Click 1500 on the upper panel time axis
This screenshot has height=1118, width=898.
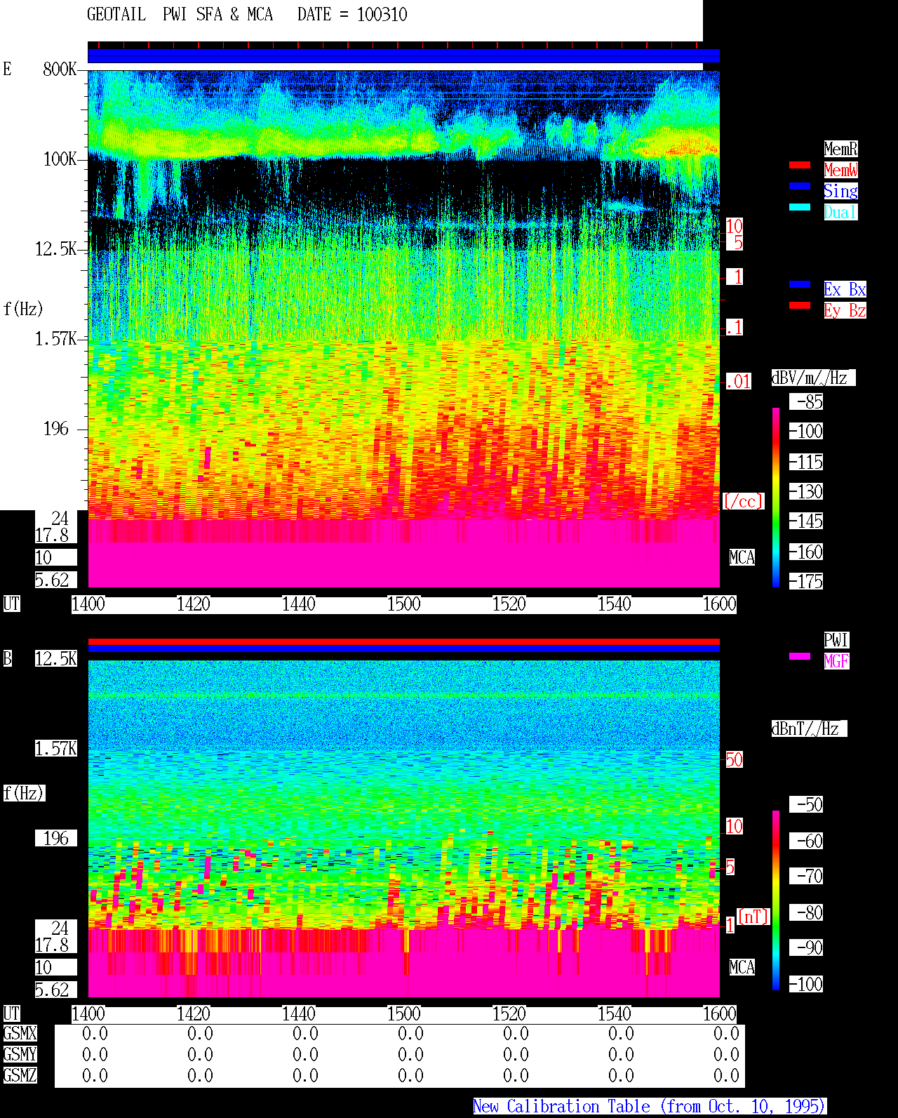(x=403, y=604)
